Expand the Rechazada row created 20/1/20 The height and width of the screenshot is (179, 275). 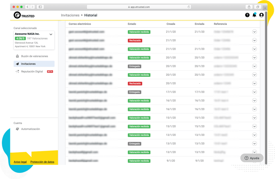254,83
